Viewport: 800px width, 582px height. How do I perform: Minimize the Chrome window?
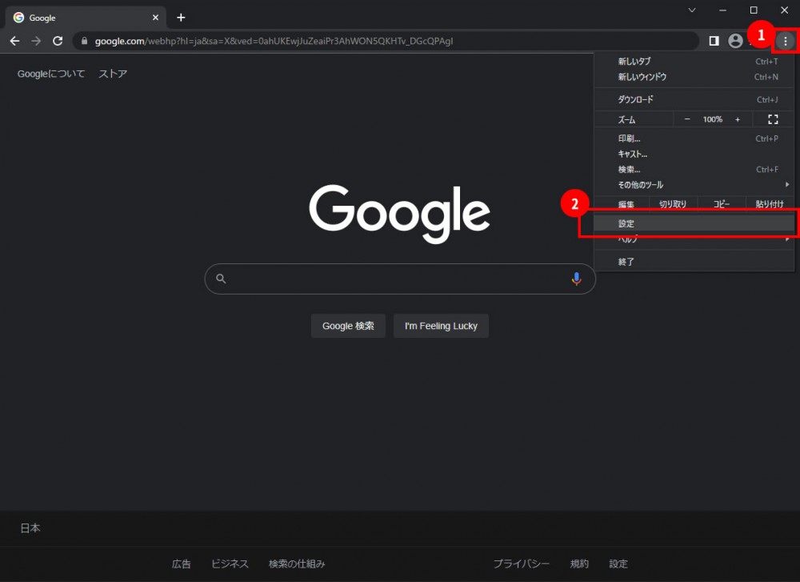tap(722, 10)
